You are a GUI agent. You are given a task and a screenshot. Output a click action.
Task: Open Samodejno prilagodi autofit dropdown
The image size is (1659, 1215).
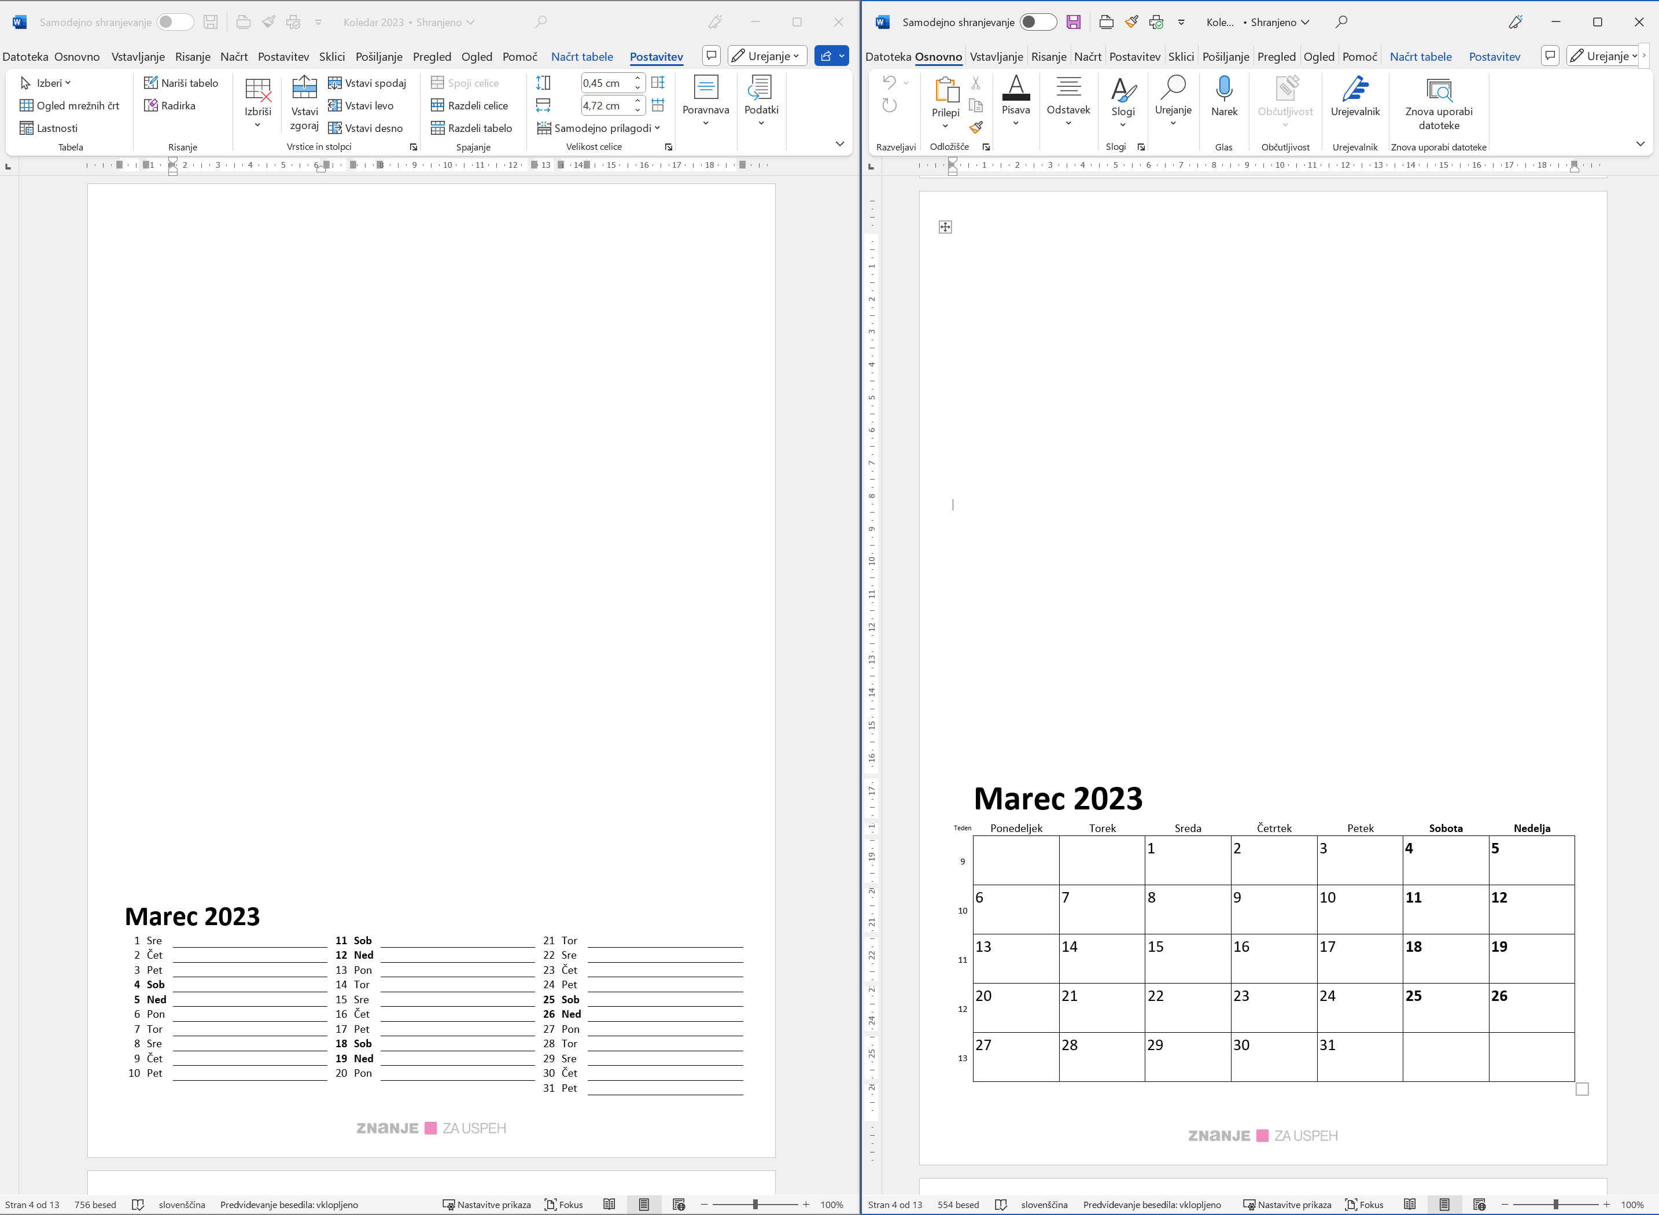tap(599, 128)
